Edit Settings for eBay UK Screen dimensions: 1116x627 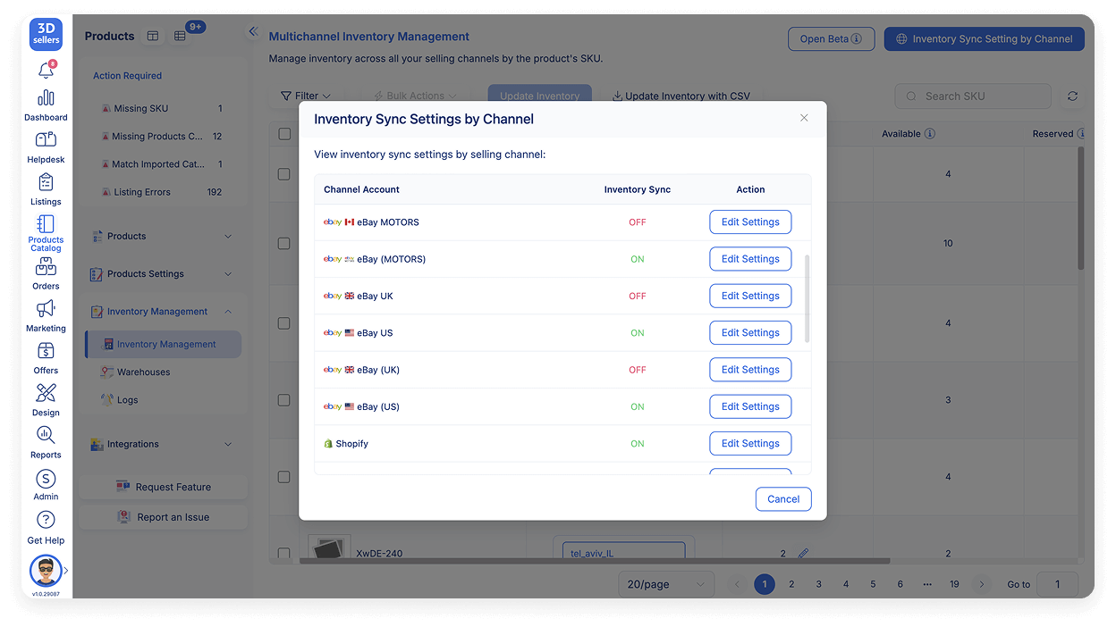750,296
